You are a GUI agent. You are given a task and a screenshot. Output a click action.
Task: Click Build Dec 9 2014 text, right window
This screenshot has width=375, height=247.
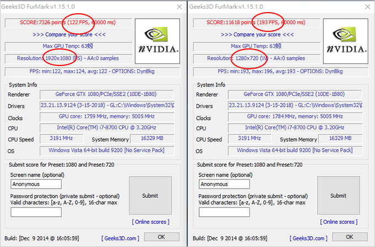click(230, 238)
